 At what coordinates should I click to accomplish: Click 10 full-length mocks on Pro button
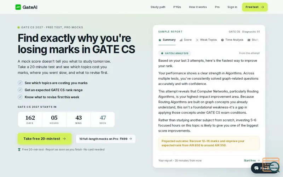[105, 139]
